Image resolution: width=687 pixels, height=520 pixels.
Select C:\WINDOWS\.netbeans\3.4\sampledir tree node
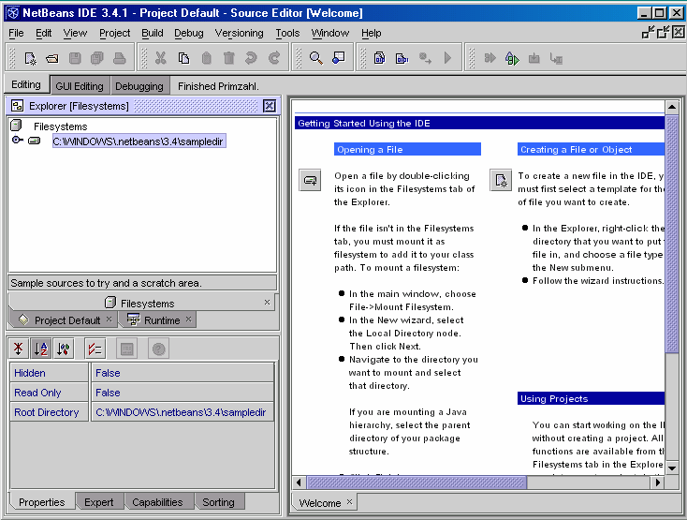pos(139,141)
